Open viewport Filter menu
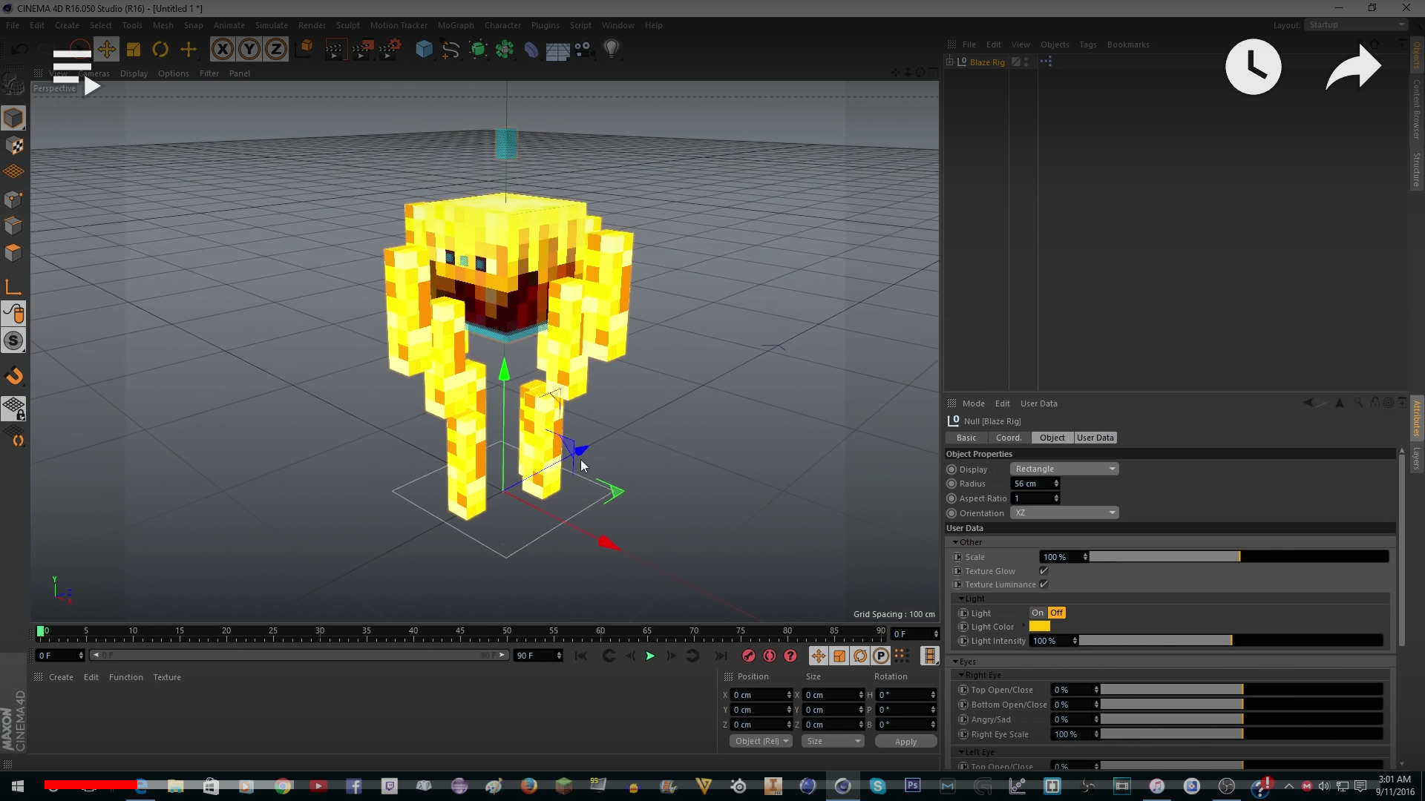The image size is (1425, 801). pos(209,73)
